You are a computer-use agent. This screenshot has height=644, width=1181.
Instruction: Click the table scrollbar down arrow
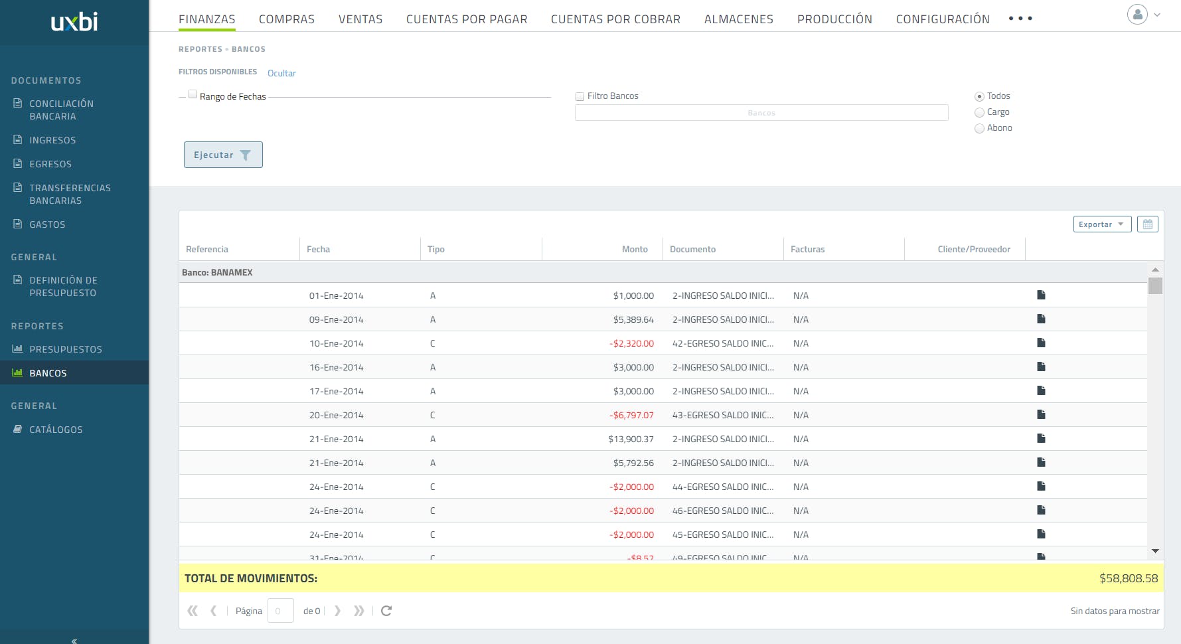[1155, 551]
